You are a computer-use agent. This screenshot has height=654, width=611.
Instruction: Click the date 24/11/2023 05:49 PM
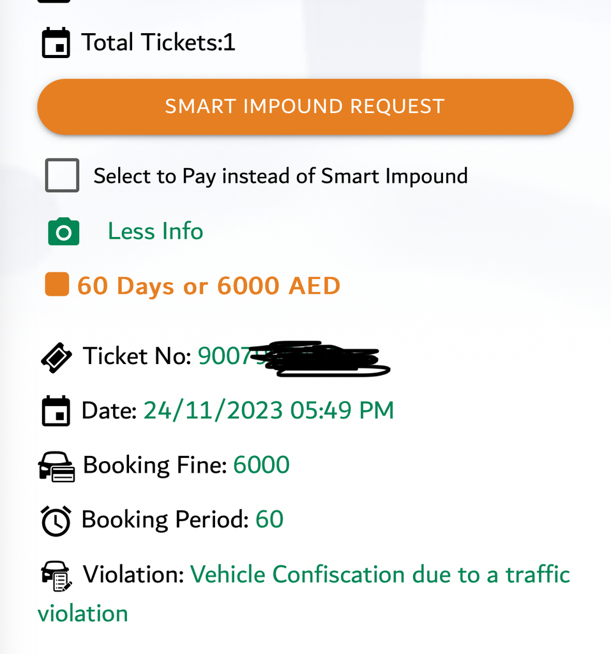pos(269,411)
